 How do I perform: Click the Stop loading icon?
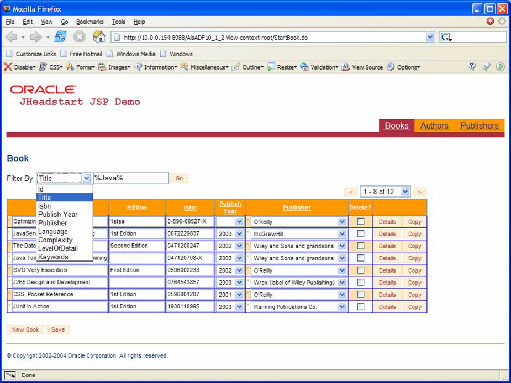(x=80, y=37)
